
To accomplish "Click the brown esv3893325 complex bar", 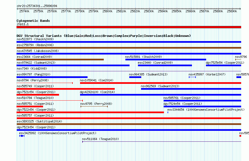I will point(129,124).
